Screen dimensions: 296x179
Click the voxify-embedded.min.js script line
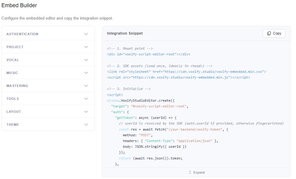pos(179,77)
